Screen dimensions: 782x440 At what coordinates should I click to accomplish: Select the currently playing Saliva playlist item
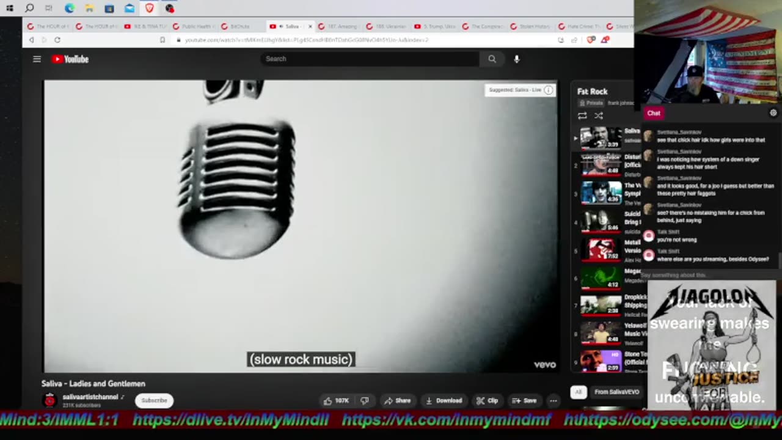(601, 138)
